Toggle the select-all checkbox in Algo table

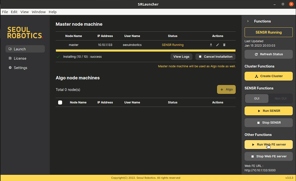(60, 102)
